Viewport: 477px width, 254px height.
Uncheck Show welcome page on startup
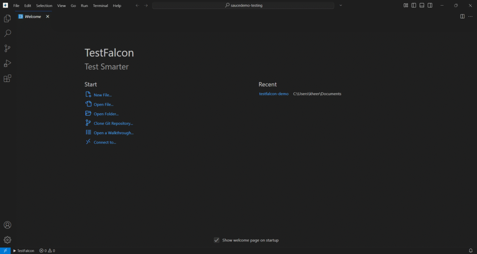click(217, 240)
